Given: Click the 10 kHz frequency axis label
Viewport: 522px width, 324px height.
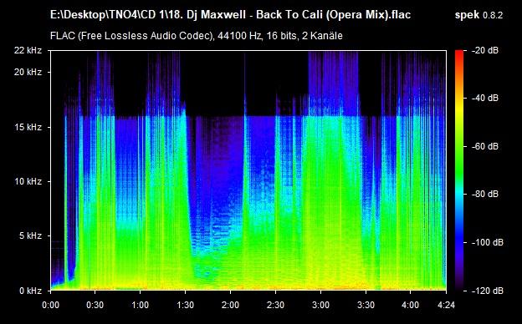Looking at the screenshot, I should [28, 181].
